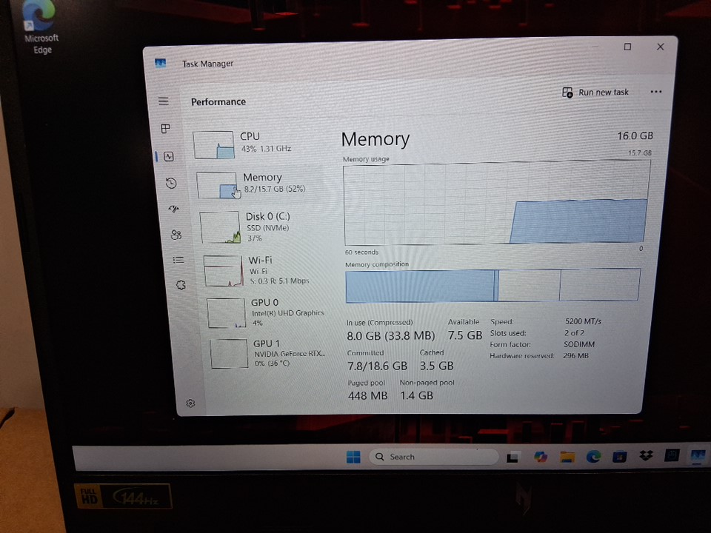Click the Run new task button
This screenshot has height=533, width=711.
point(596,93)
